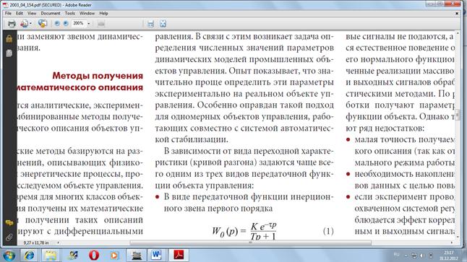Open the media player taskbar icon
The image size is (467, 262).
(114, 256)
